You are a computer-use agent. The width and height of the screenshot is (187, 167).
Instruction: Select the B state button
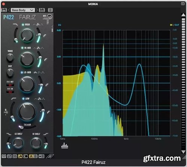[35, 156]
